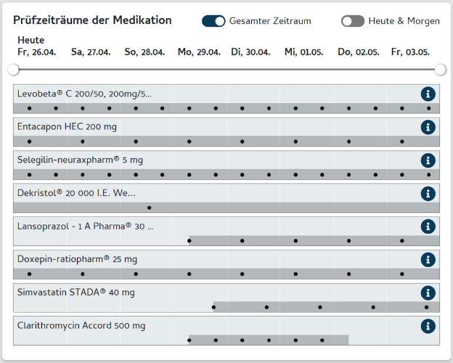Click the Fr, 03.05. date label
This screenshot has width=453, height=363.
coord(411,52)
